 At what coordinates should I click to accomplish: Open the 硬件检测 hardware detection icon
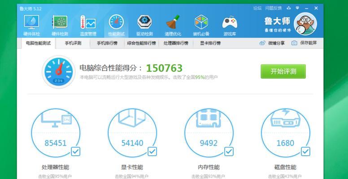[60, 22]
